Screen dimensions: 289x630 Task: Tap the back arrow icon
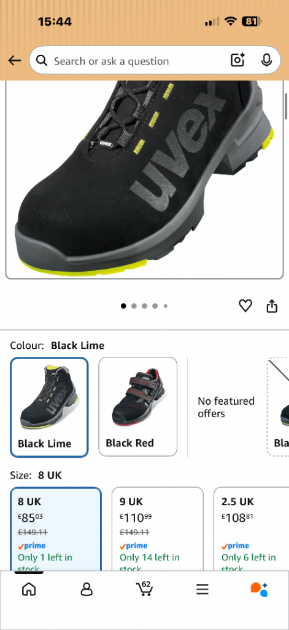point(15,61)
